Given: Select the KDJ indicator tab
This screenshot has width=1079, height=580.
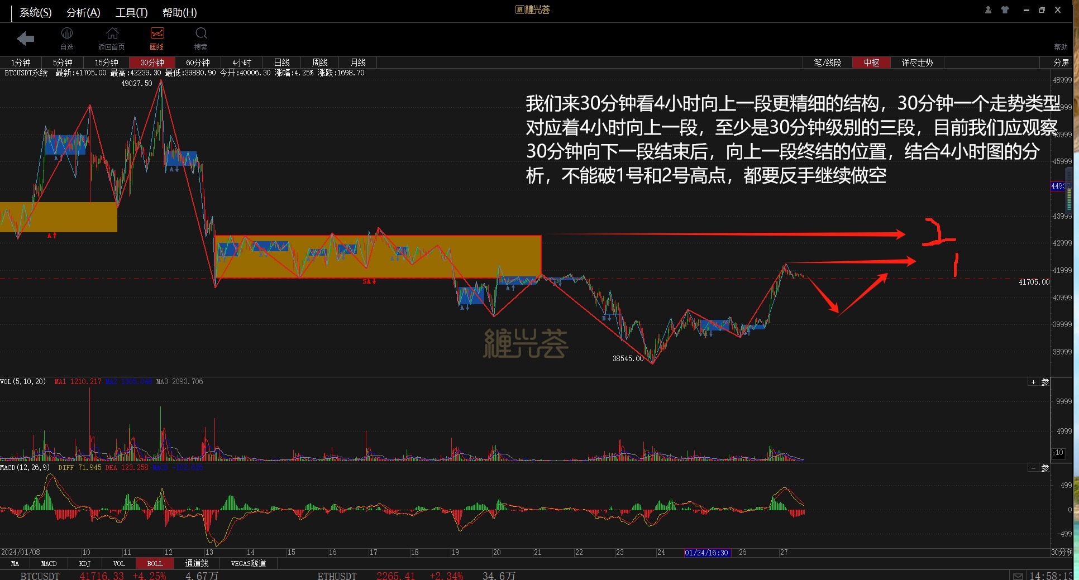Looking at the screenshot, I should (x=85, y=563).
